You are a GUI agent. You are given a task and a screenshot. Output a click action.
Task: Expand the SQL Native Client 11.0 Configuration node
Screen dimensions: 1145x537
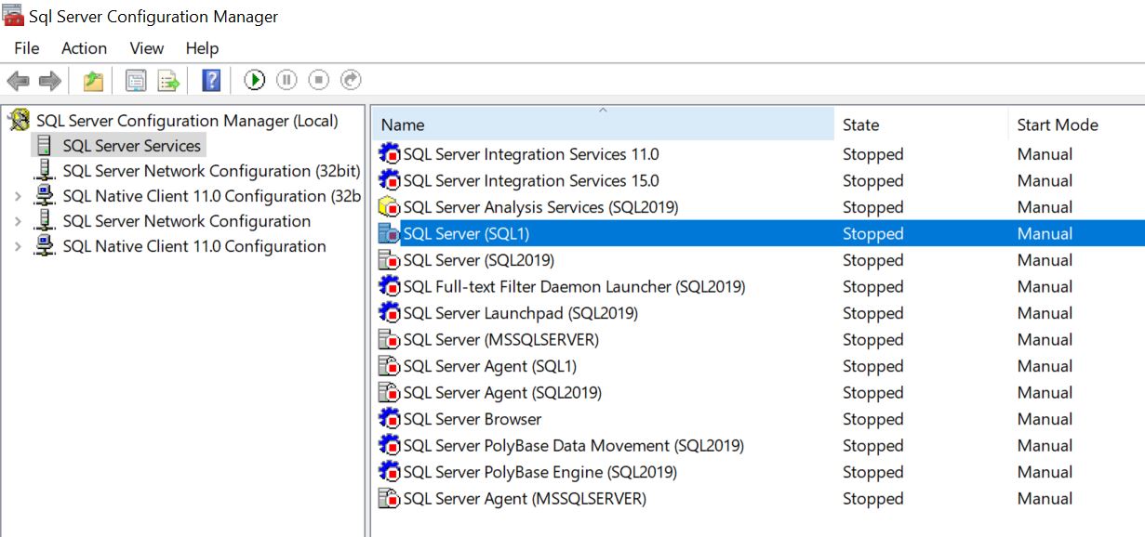[x=18, y=246]
